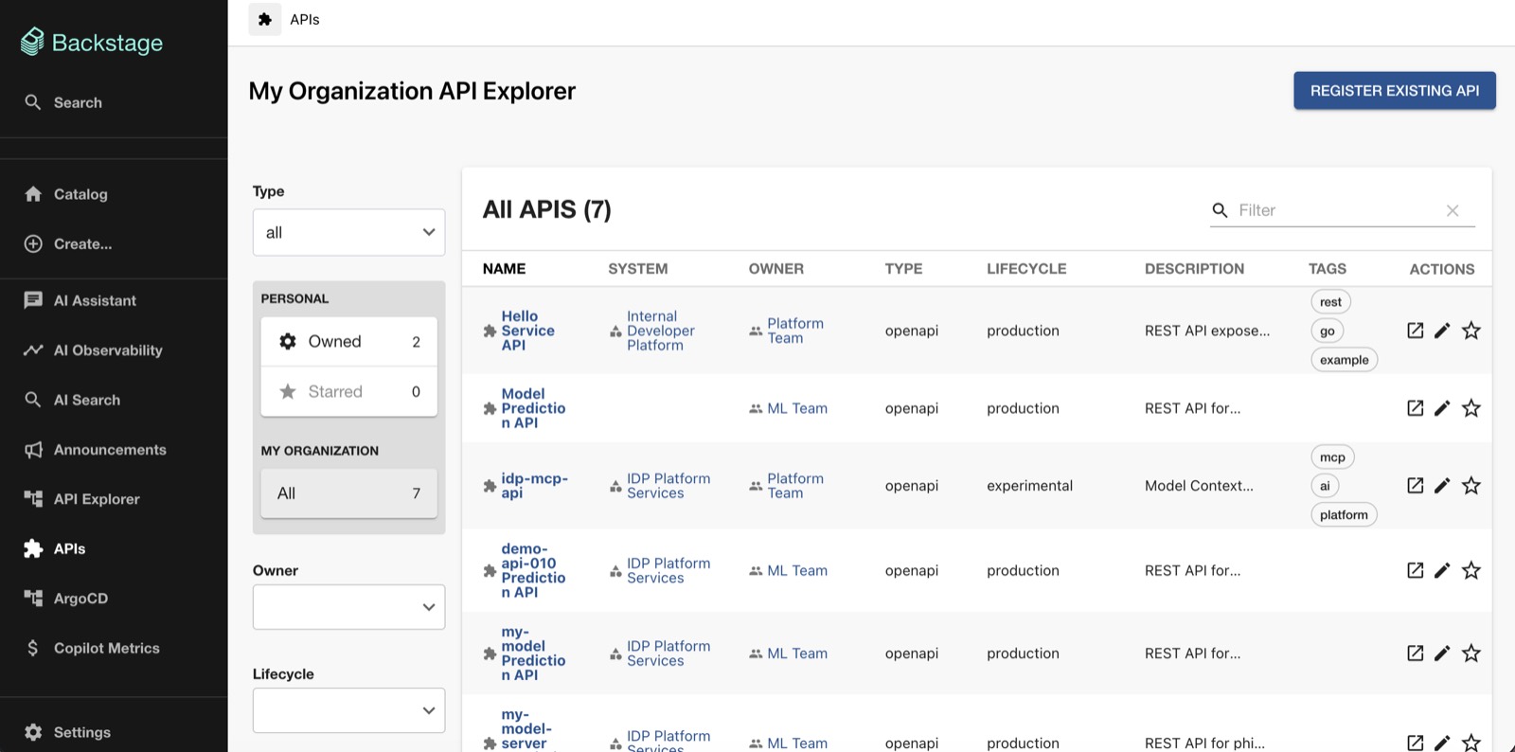The height and width of the screenshot is (752, 1515).
Task: Edit idp-mcp-api with the pencil icon
Action: tap(1442, 486)
